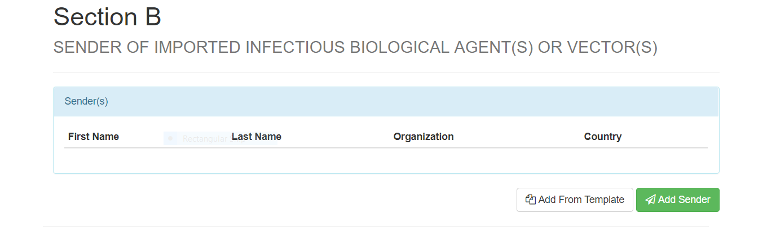Click the paper plane icon on Add Sender

coord(650,200)
